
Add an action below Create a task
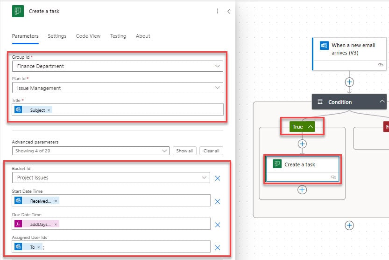point(302,190)
